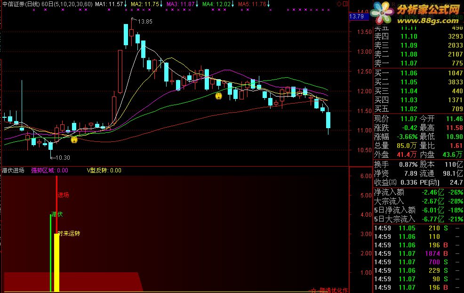Click the magenta MA3: 11.87 label
Screen dimensions: 464x293
pos(181,4)
